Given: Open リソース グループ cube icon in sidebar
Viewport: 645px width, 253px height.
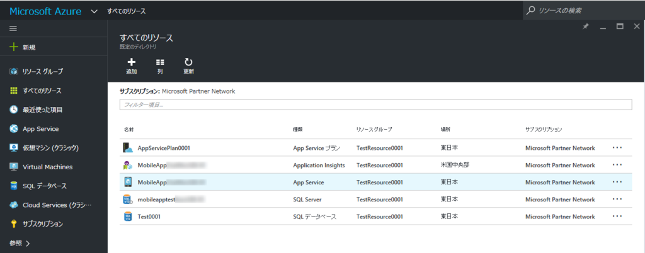Looking at the screenshot, I should point(14,72).
